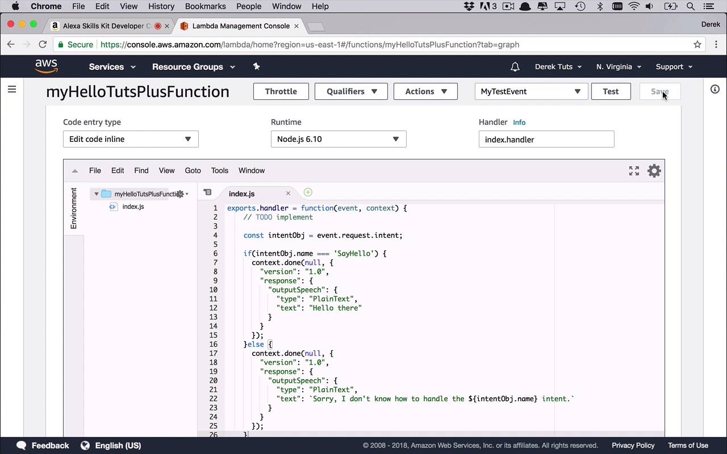Open the AWS side navigation hamburger menu
The image size is (727, 454).
pyautogui.click(x=12, y=89)
